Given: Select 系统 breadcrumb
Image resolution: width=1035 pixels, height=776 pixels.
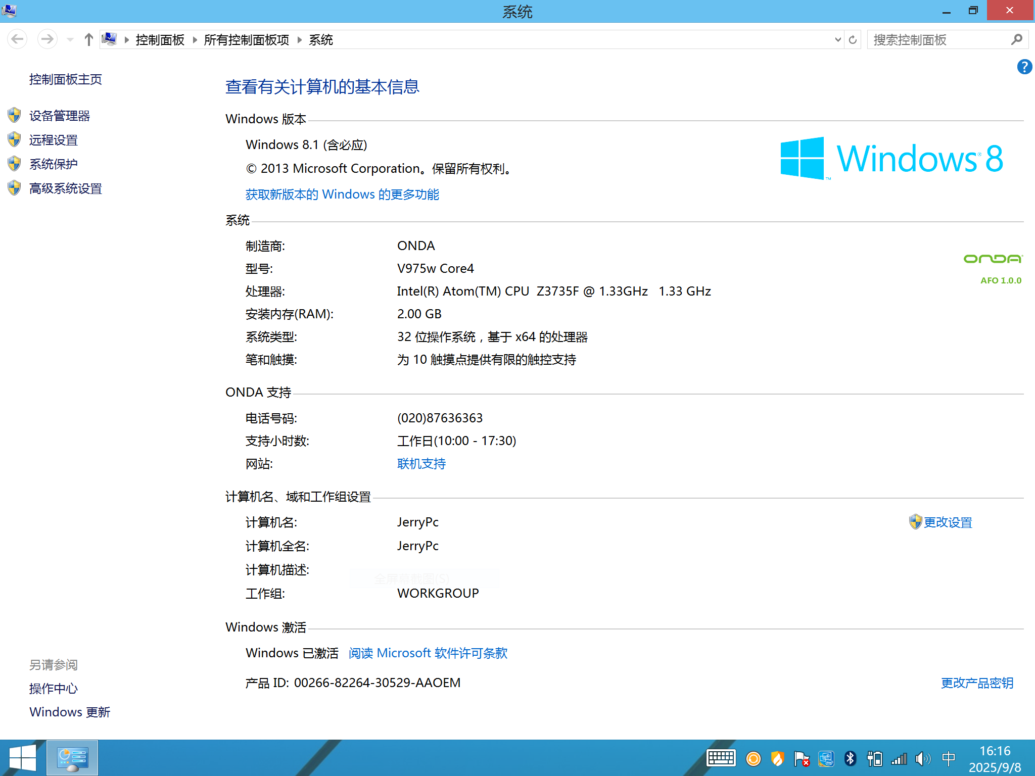Looking at the screenshot, I should (x=321, y=39).
